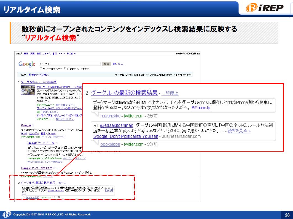Click the 検索 button beside the search box
This screenshot has height=219, width=293.
[x=106, y=64]
